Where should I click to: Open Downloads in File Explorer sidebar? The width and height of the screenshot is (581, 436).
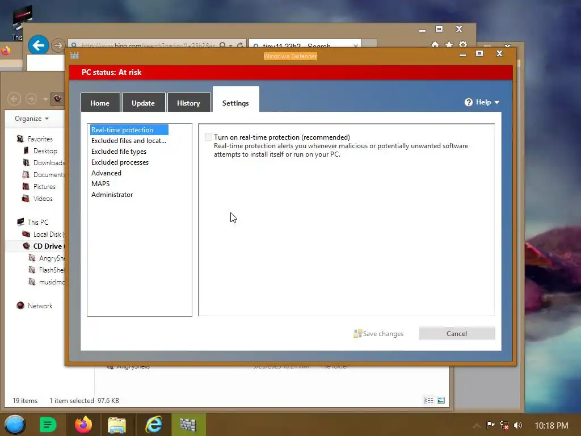click(48, 163)
